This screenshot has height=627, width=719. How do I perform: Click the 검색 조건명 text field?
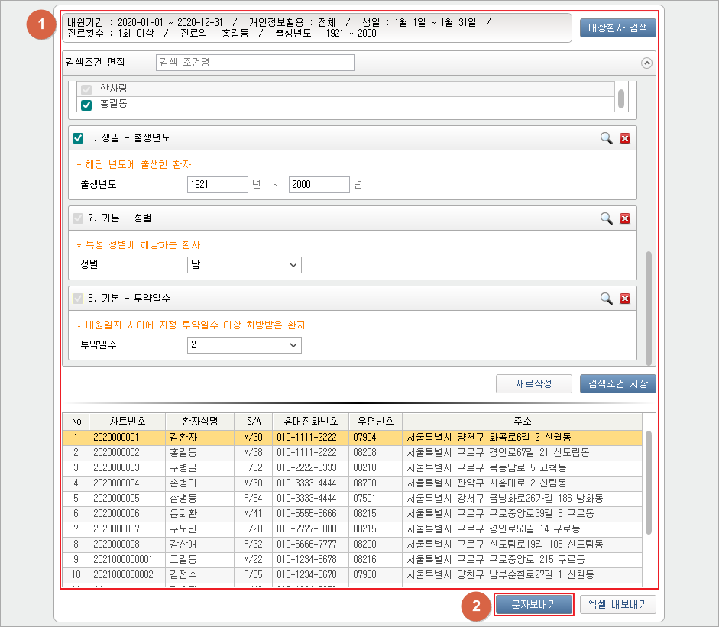pos(255,63)
